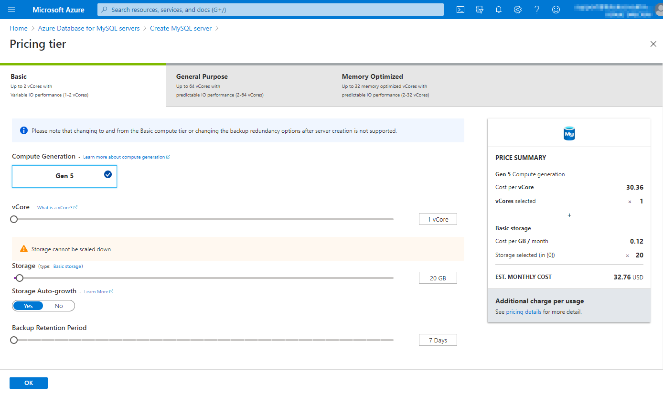The height and width of the screenshot is (395, 663).
Task: Click the 20 GB storage field
Action: click(x=438, y=278)
